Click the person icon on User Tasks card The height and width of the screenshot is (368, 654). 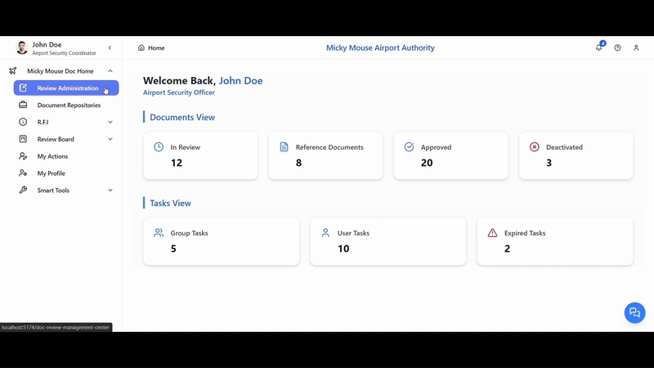coord(325,233)
